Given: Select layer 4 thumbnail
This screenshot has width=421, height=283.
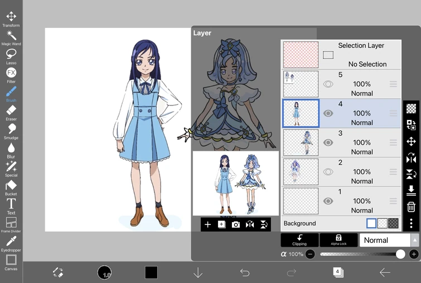Looking at the screenshot, I should coord(301,113).
